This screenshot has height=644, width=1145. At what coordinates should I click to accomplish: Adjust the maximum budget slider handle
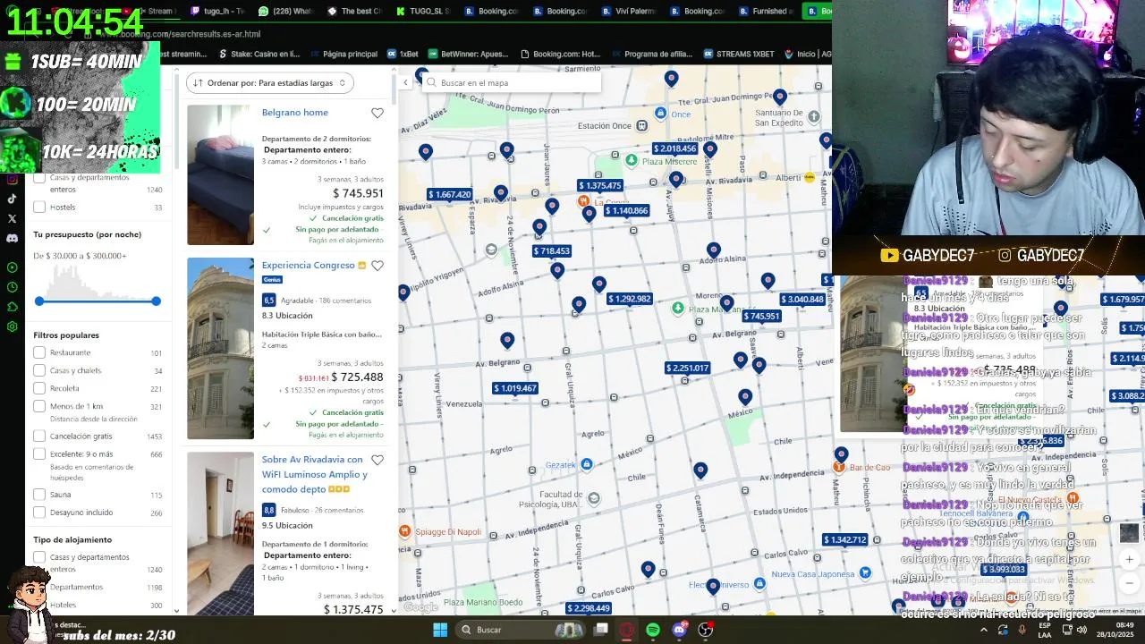click(156, 301)
